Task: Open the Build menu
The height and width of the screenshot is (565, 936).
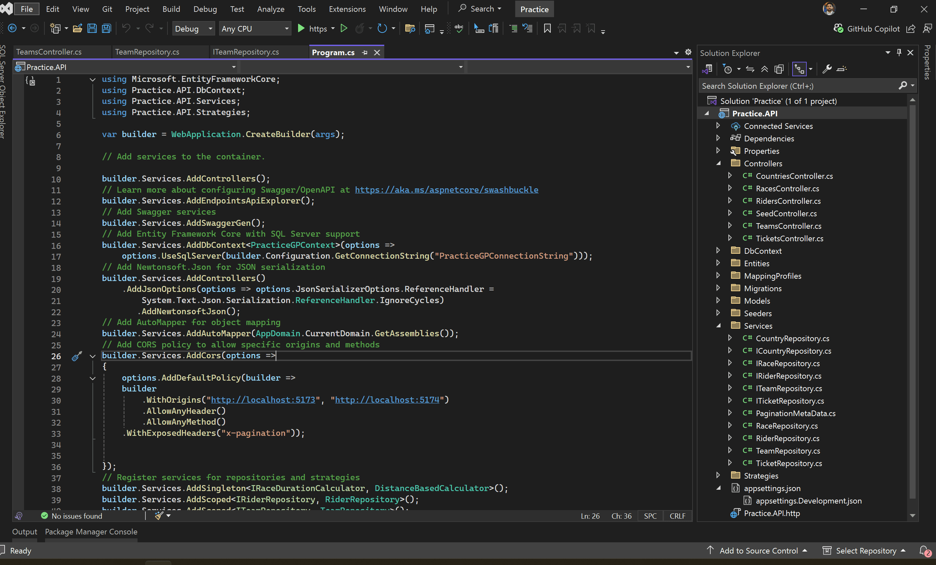Action: click(171, 9)
